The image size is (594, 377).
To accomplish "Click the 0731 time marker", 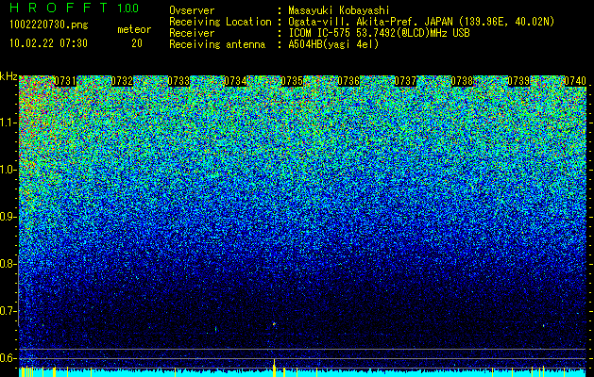I will point(65,81).
